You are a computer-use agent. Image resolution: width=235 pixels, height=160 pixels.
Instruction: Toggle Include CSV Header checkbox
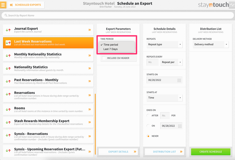tap(104, 58)
